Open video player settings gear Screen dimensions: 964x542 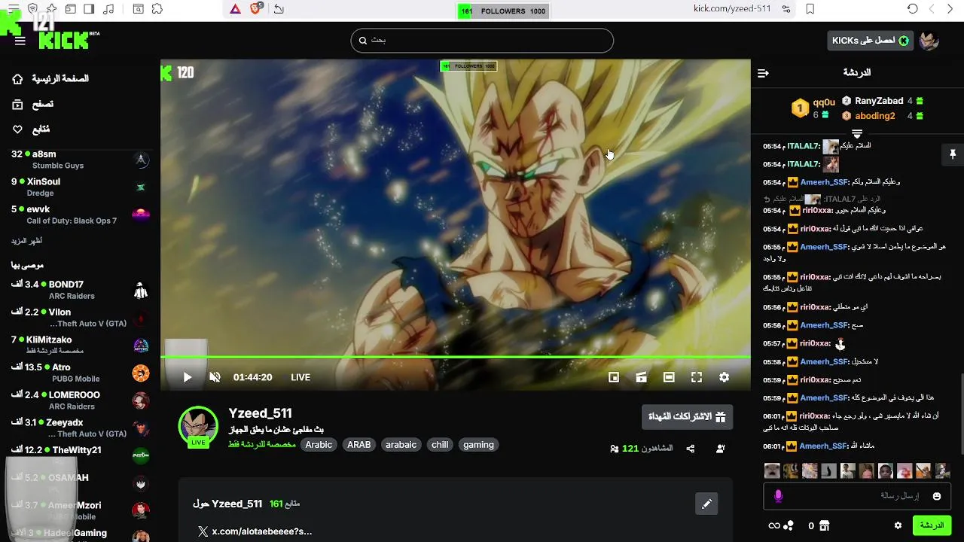pyautogui.click(x=724, y=377)
